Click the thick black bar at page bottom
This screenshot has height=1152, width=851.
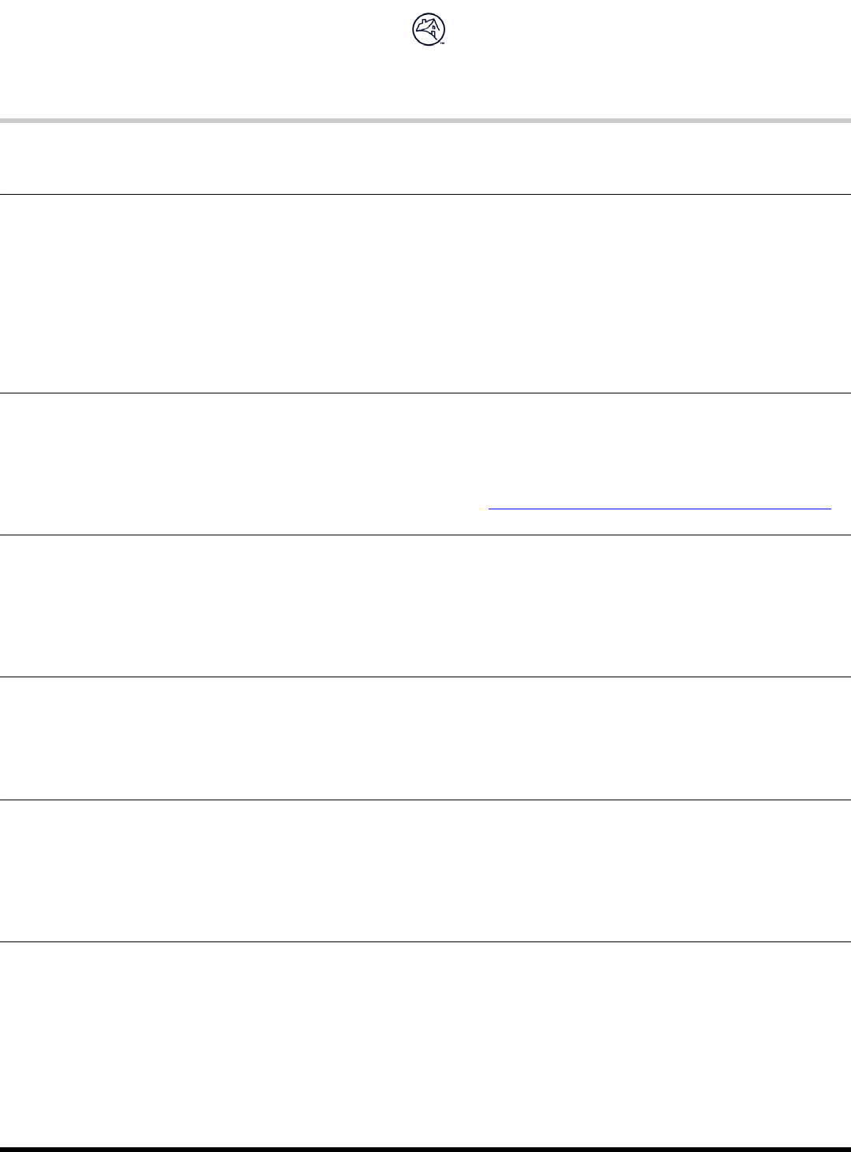(425, 1149)
